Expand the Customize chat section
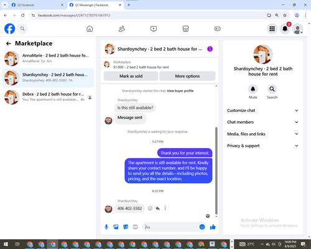The width and height of the screenshot is (311, 249). click(262, 110)
